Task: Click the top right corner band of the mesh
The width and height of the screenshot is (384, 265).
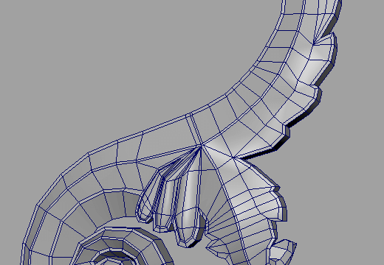Action: coord(320,7)
